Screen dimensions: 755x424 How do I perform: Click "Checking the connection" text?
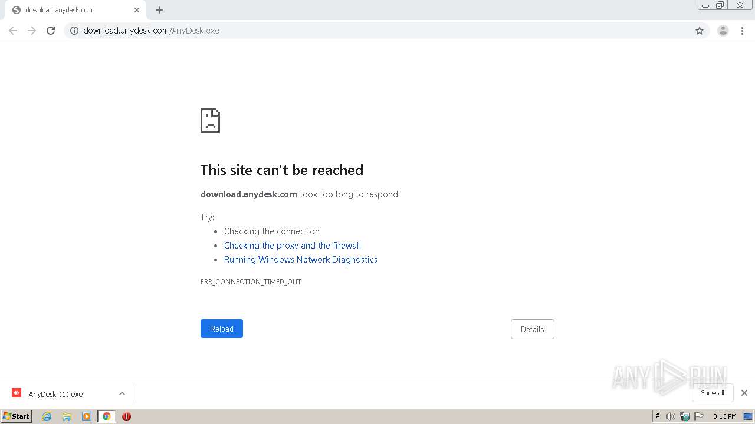coord(272,231)
